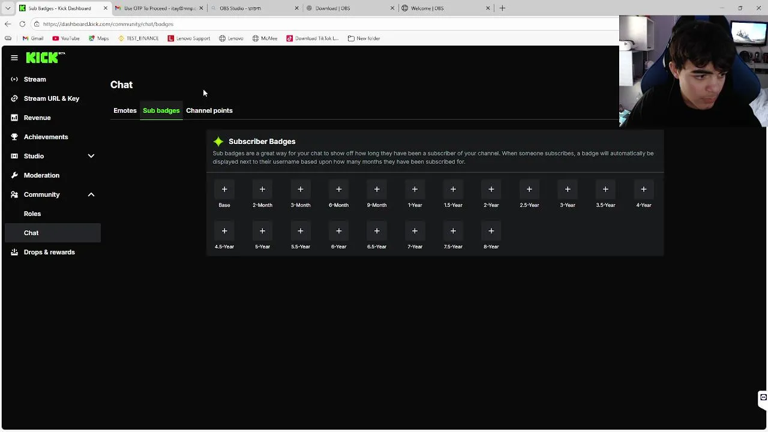Switch to the Download | OBS tab
The height and width of the screenshot is (432, 768).
[350, 8]
